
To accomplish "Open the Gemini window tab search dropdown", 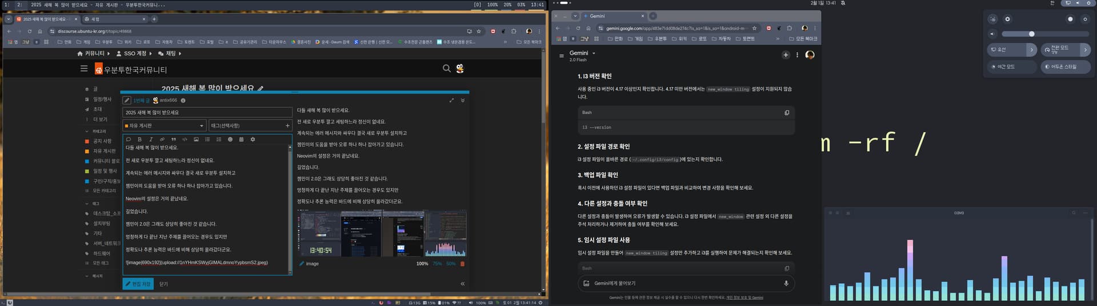I will [x=575, y=16].
